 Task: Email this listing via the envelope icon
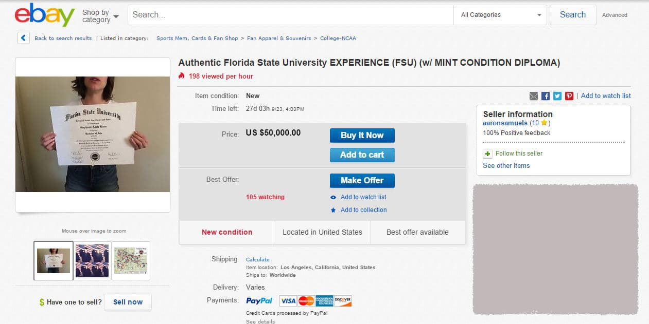(x=533, y=96)
